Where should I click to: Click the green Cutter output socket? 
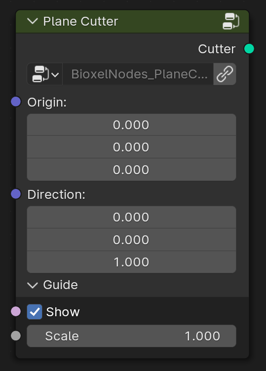pyautogui.click(x=249, y=49)
